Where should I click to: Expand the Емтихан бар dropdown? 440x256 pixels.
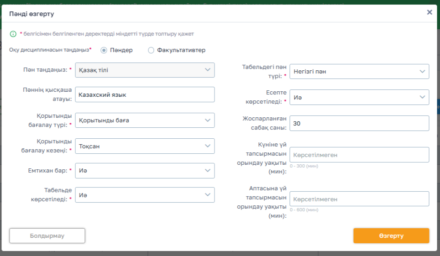pos(144,171)
